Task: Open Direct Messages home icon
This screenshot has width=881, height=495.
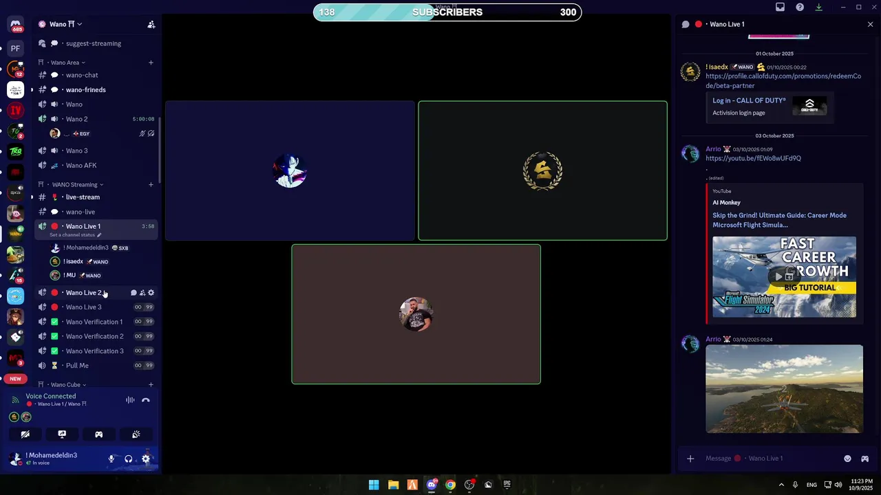Action: [x=15, y=24]
